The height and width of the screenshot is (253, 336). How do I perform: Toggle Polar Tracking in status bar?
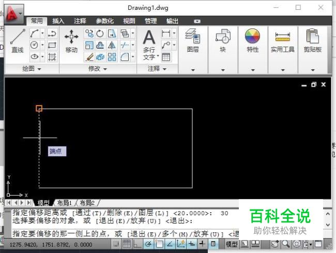pyautogui.click(x=148, y=244)
